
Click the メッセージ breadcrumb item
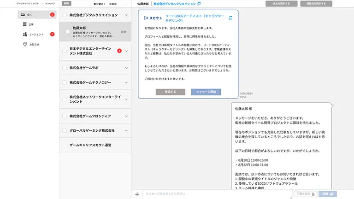pyautogui.click(x=50, y=3)
